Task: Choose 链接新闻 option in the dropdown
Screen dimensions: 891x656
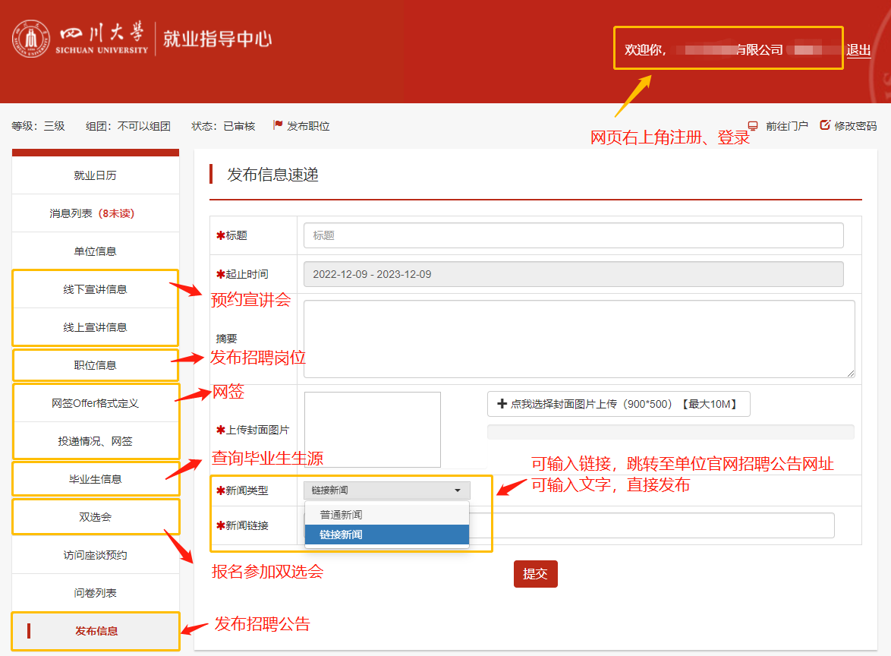Action: click(341, 535)
